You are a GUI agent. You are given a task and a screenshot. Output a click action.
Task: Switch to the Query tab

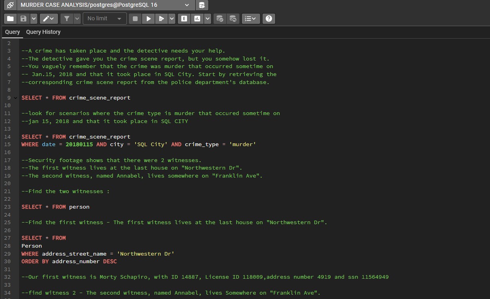pyautogui.click(x=12, y=32)
